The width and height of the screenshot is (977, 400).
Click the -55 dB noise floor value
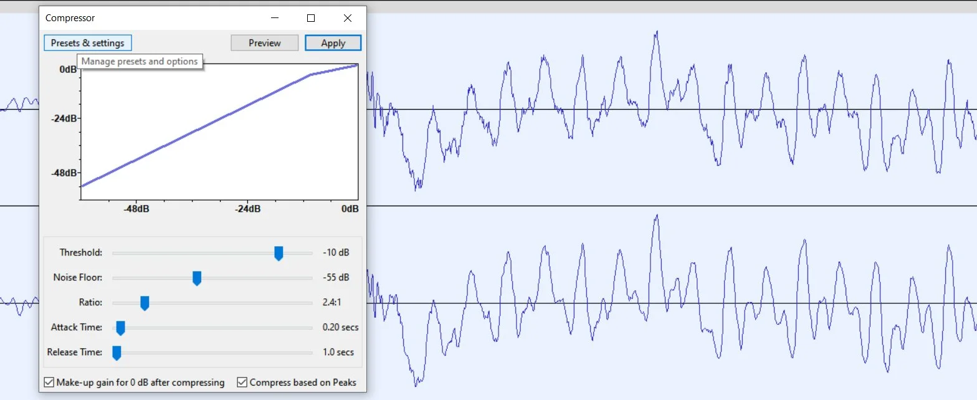pos(336,278)
